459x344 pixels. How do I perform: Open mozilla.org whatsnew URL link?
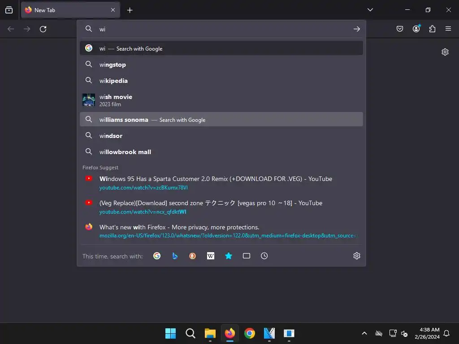[228, 236]
